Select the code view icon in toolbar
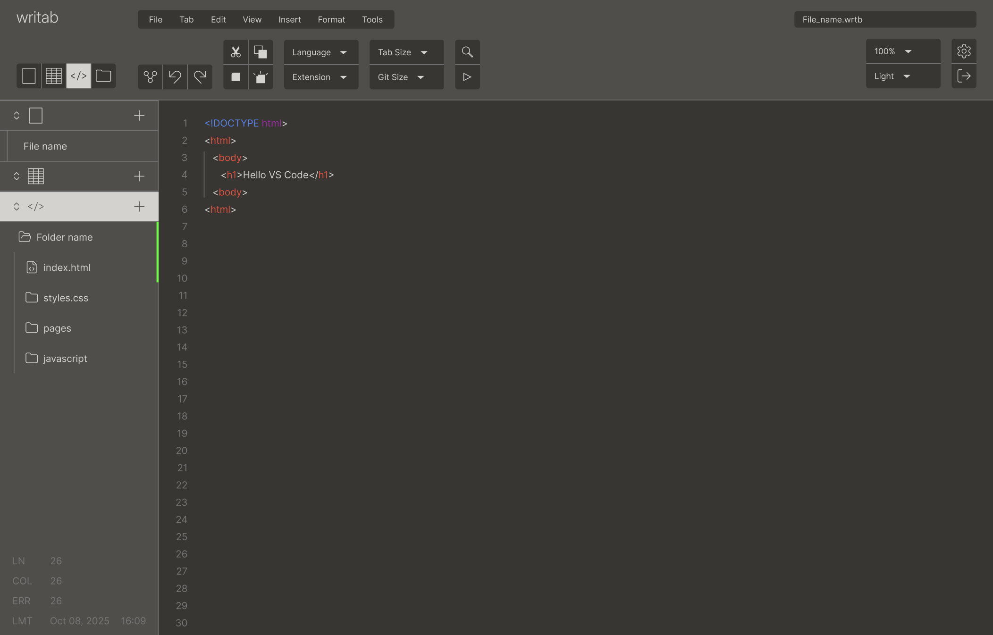993x635 pixels. pos(78,76)
